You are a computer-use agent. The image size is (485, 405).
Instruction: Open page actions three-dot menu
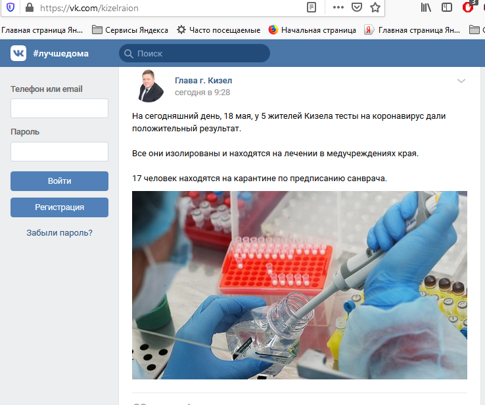click(x=338, y=8)
